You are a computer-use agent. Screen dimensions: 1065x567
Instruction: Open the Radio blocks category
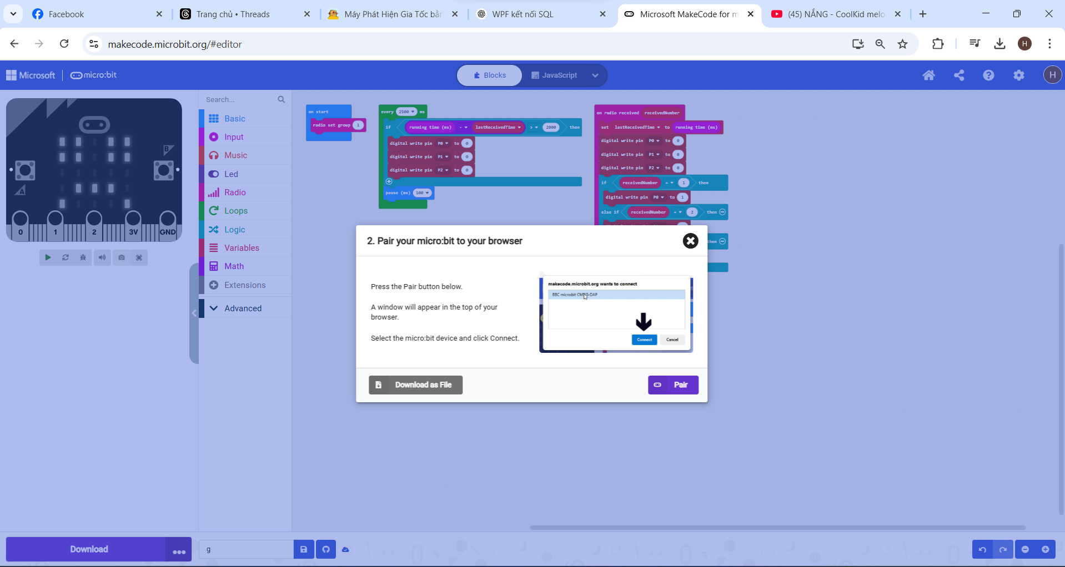(x=245, y=193)
